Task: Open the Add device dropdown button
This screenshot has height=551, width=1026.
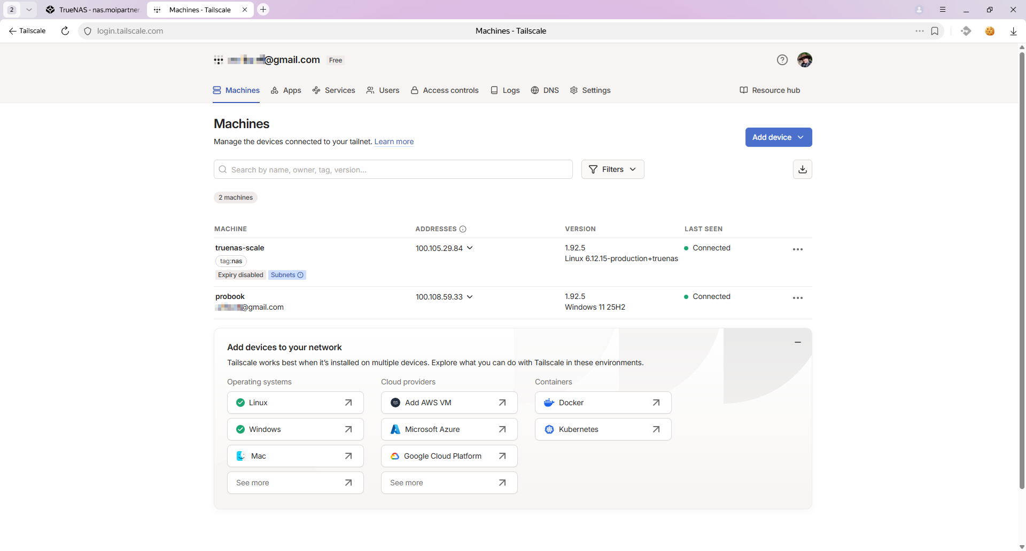Action: (x=778, y=137)
